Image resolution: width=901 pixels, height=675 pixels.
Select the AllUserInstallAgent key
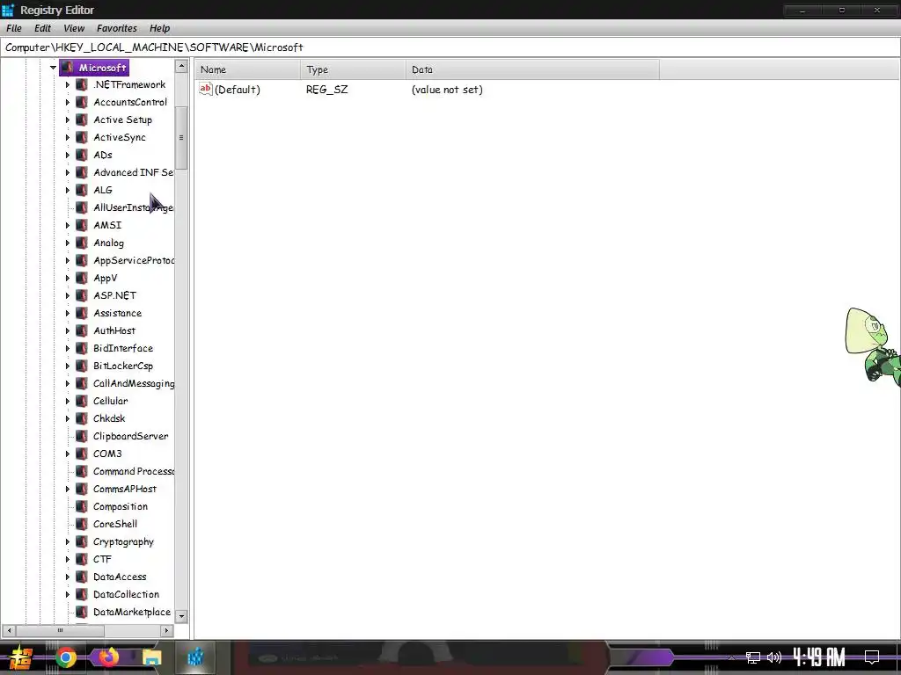[133, 207]
